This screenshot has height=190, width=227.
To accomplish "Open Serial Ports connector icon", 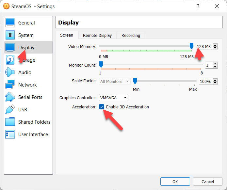I will (x=10, y=97).
